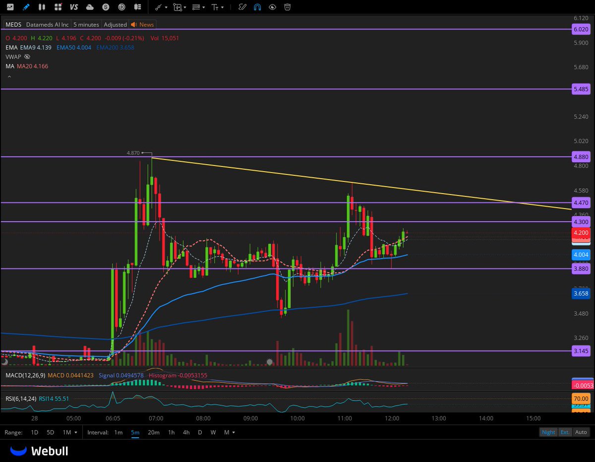This screenshot has height=462, width=595.
Task: Expand text tool dropdown arrow
Action: pyautogui.click(x=223, y=7)
